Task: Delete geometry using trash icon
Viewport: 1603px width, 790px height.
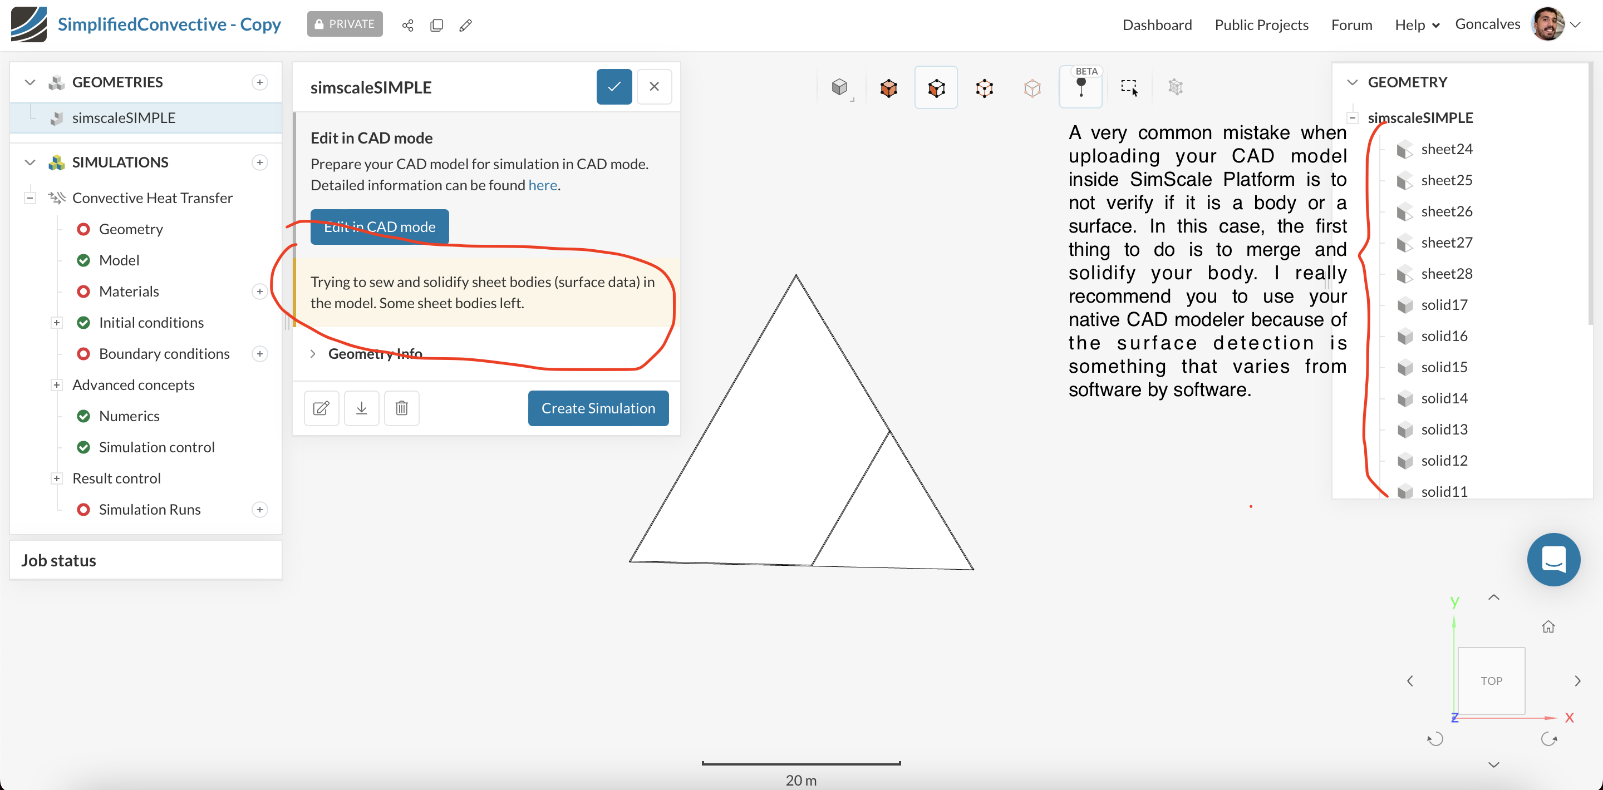Action: [401, 408]
